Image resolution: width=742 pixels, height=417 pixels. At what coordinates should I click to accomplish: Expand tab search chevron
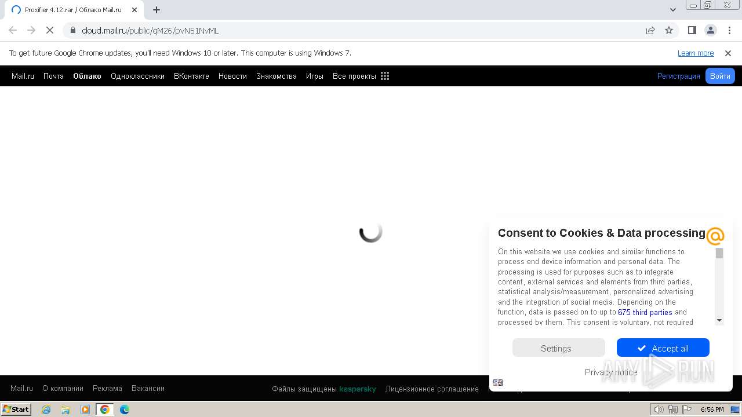click(x=673, y=10)
